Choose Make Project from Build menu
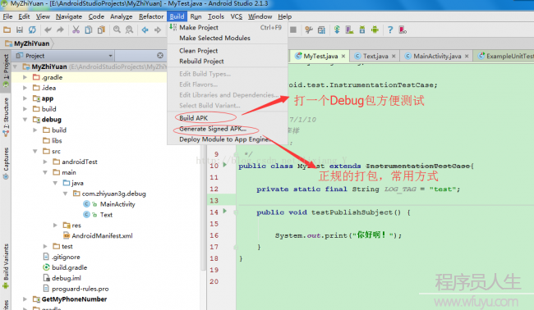The height and width of the screenshot is (310, 534). click(x=228, y=27)
